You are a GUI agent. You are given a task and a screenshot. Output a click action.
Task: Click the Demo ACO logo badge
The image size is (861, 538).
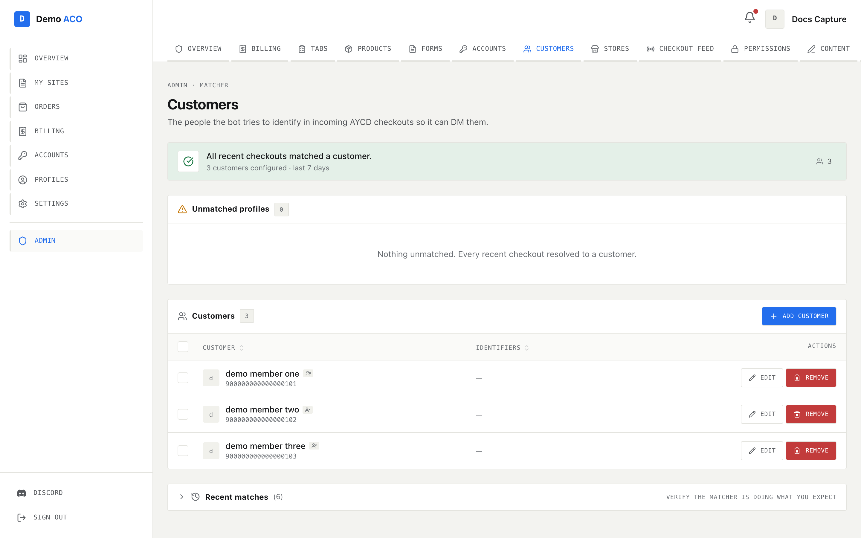click(x=22, y=19)
